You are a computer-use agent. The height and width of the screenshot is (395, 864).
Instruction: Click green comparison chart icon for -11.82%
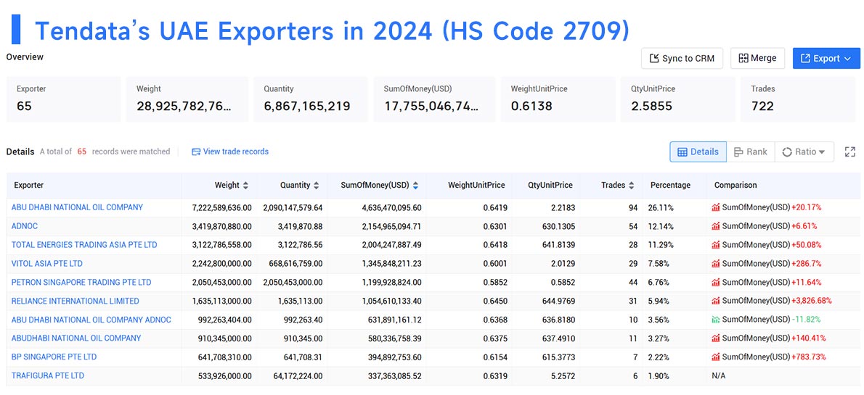[x=716, y=320]
